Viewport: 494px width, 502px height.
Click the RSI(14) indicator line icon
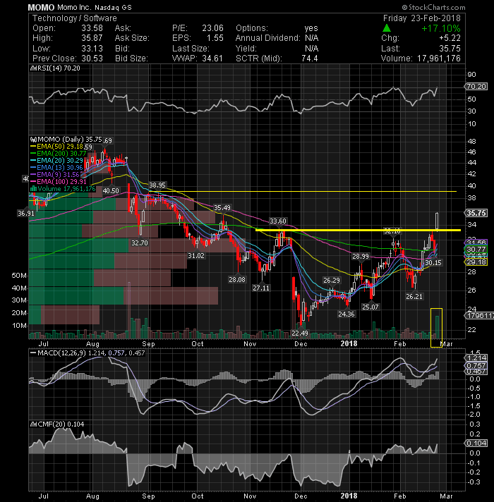[33, 68]
